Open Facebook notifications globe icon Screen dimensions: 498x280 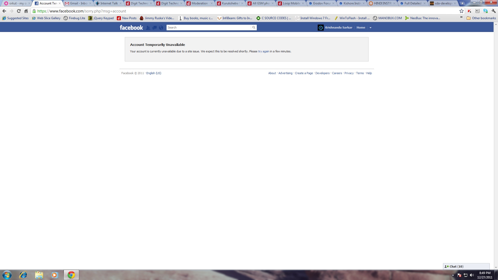[161, 28]
